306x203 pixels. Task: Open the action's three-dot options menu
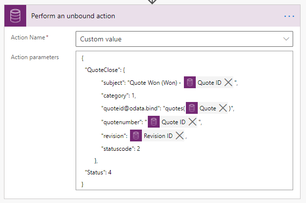[289, 16]
